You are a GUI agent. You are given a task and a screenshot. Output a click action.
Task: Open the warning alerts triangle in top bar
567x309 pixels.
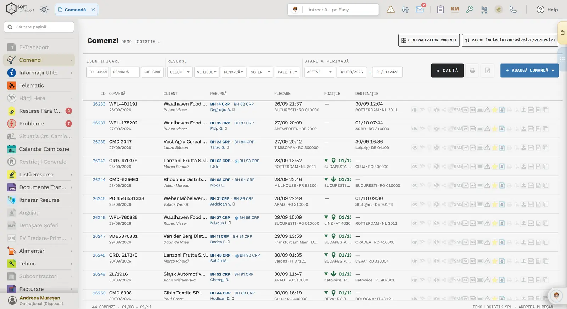click(x=391, y=10)
